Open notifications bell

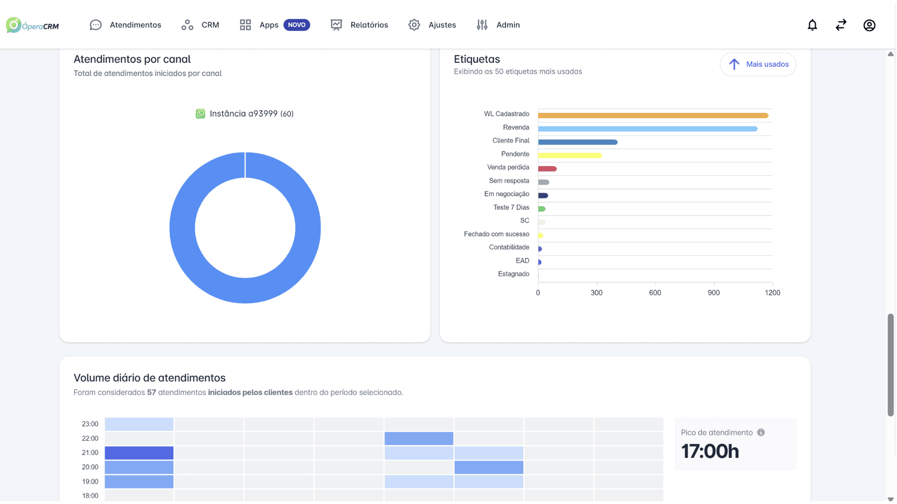click(812, 25)
